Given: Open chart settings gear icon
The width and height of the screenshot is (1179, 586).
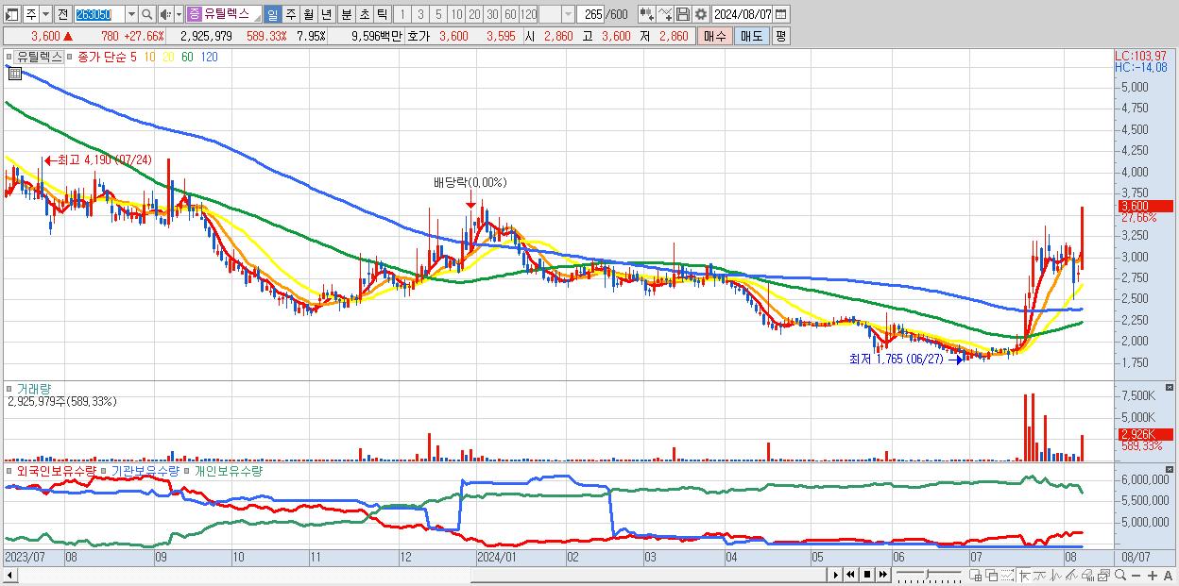Looking at the screenshot, I should click(x=700, y=14).
